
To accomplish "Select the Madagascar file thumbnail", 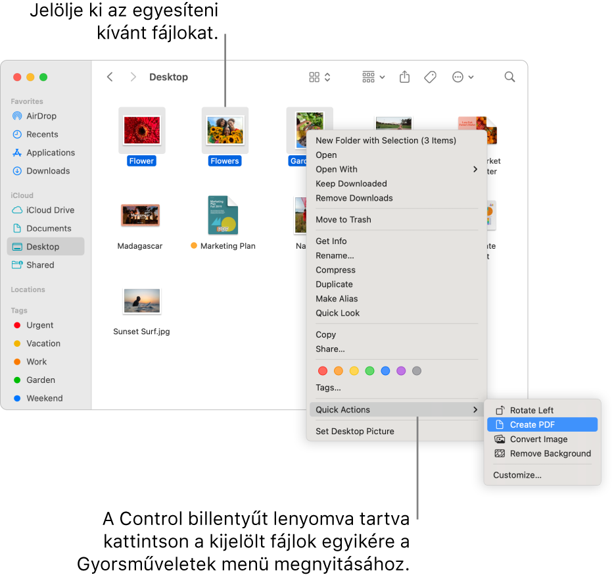I will click(x=140, y=216).
